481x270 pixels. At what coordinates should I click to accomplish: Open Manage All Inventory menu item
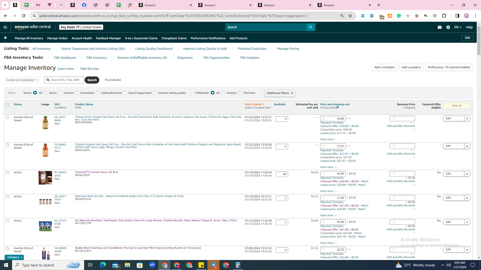tap(29, 38)
